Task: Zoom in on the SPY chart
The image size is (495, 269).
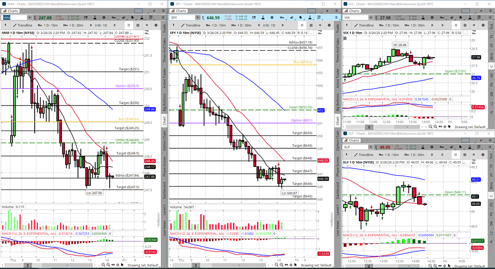Action: [x=281, y=264]
